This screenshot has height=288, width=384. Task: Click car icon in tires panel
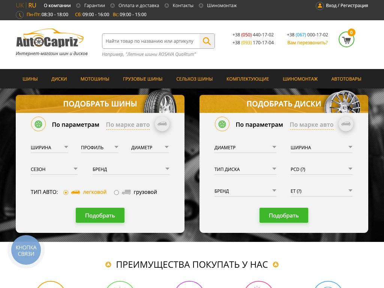point(162,124)
